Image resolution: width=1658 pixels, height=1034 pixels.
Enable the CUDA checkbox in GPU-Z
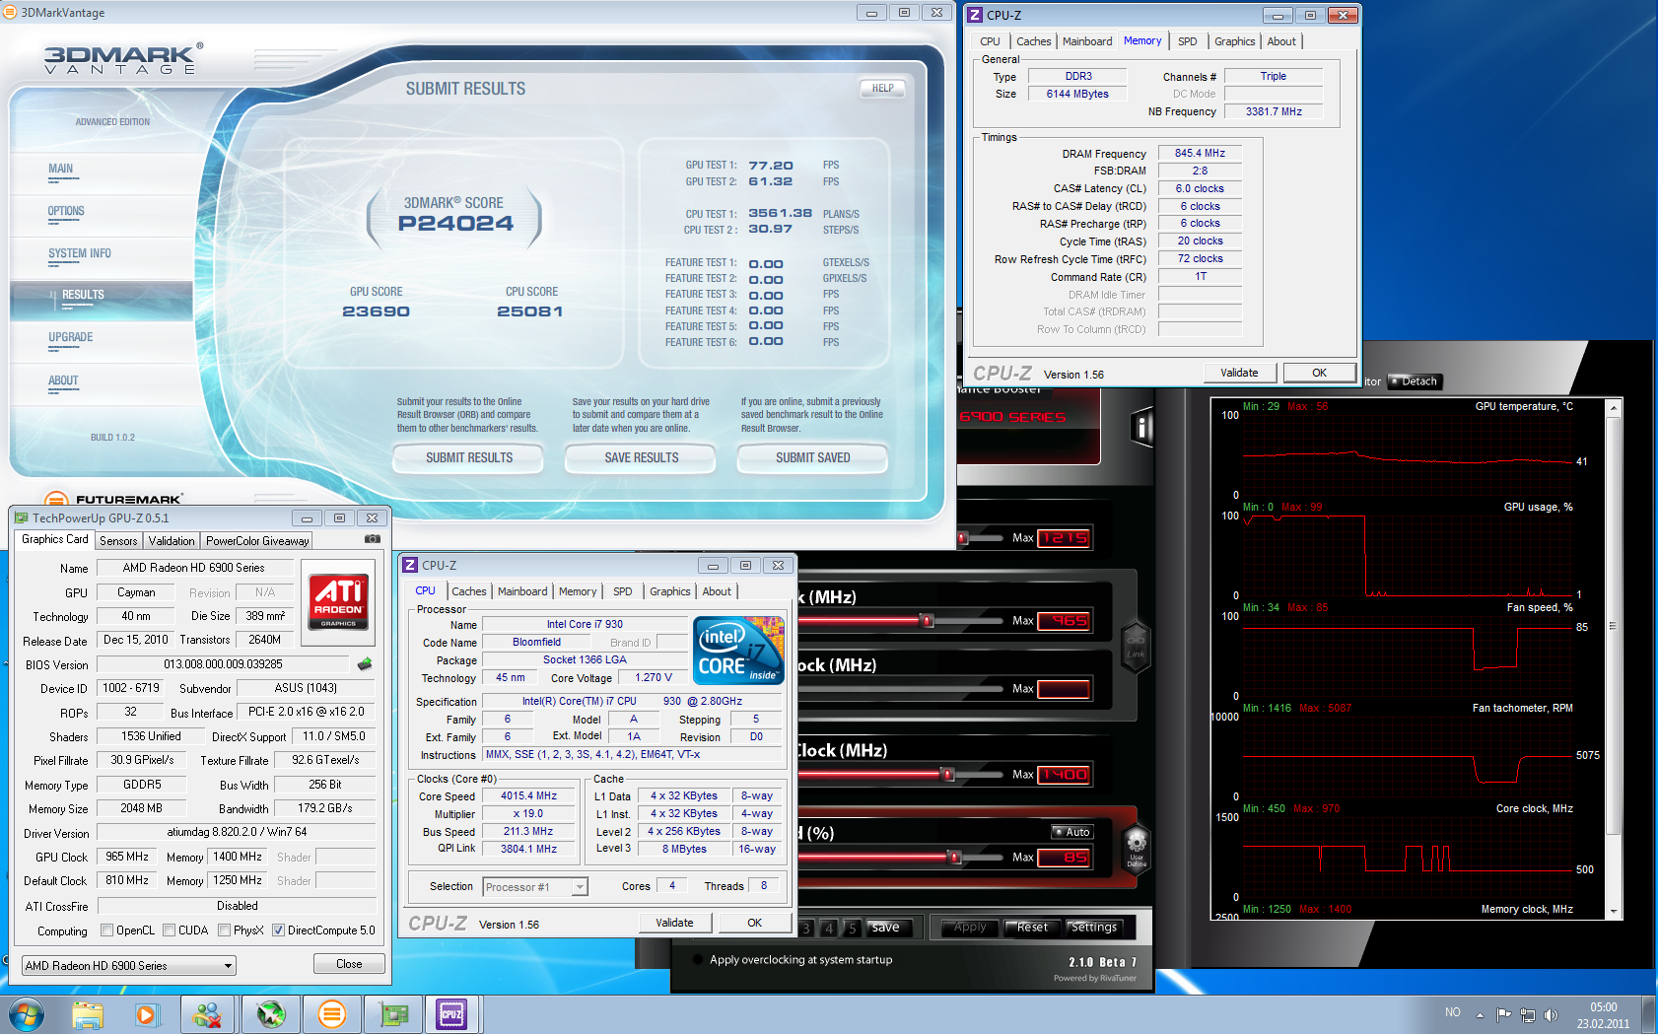click(170, 930)
